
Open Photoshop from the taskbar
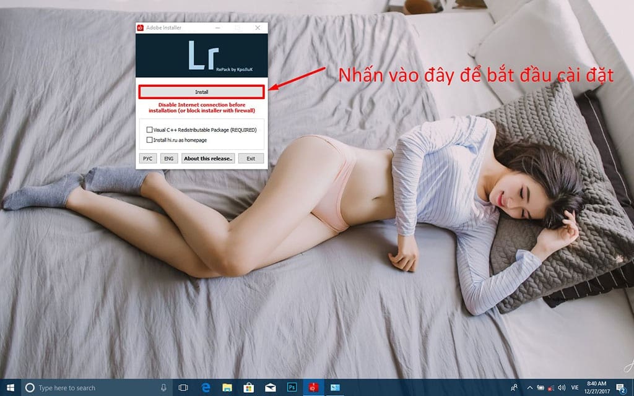pos(292,387)
